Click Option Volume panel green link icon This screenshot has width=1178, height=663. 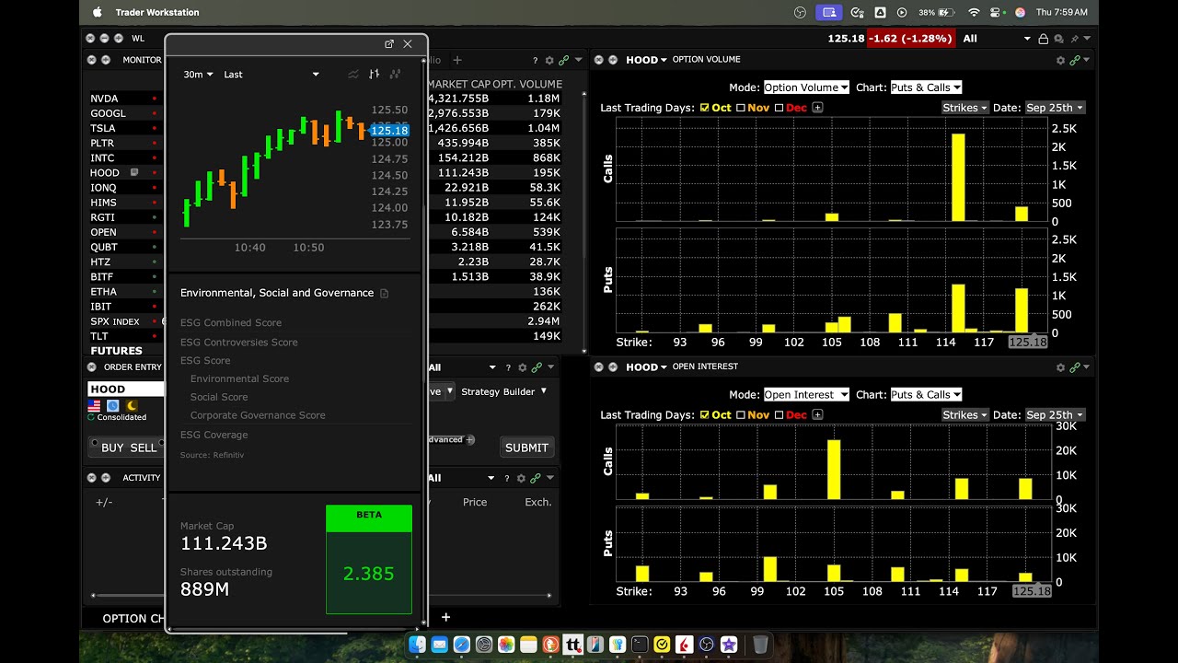point(1074,61)
